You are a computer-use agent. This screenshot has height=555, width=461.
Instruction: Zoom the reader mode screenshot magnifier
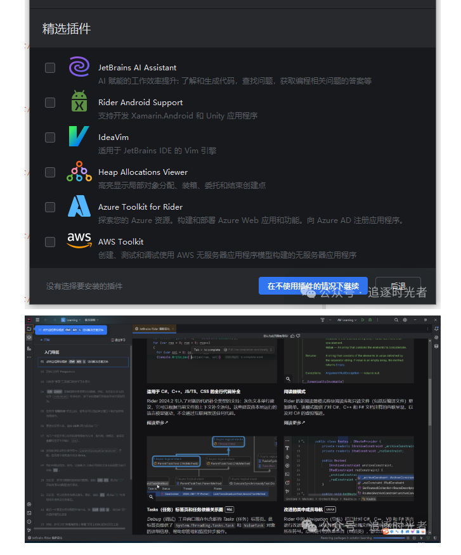click(x=288, y=379)
